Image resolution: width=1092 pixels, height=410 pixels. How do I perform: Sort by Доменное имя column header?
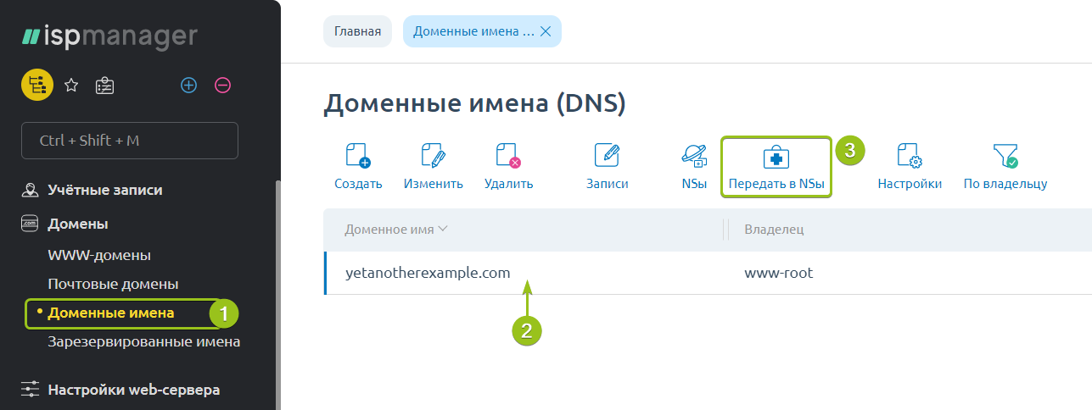pyautogui.click(x=396, y=230)
